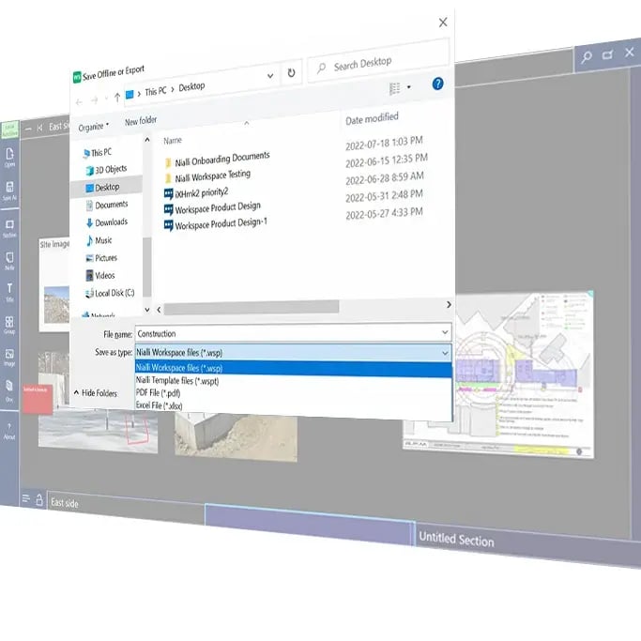Click horizontal scrollbar thumb in file list
The image size is (641, 641).
click(251, 308)
